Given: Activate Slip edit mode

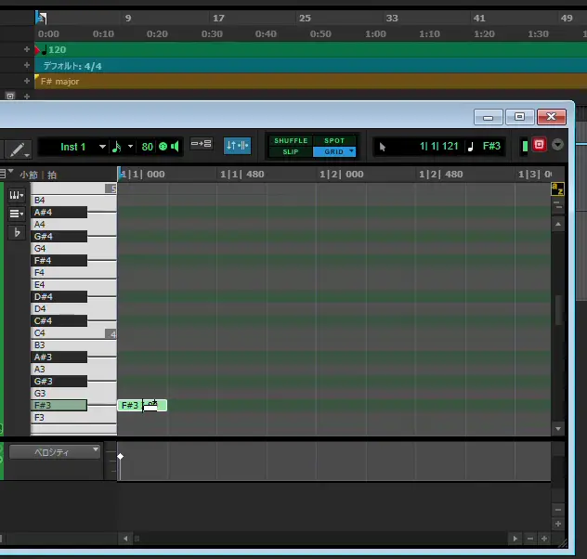Looking at the screenshot, I should click(290, 151).
